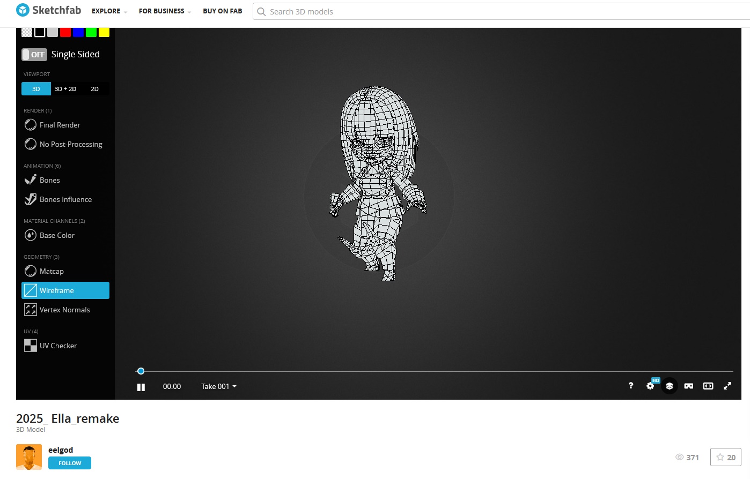Pick the yellow wireframe color swatch
This screenshot has height=479, width=750.
(x=104, y=32)
